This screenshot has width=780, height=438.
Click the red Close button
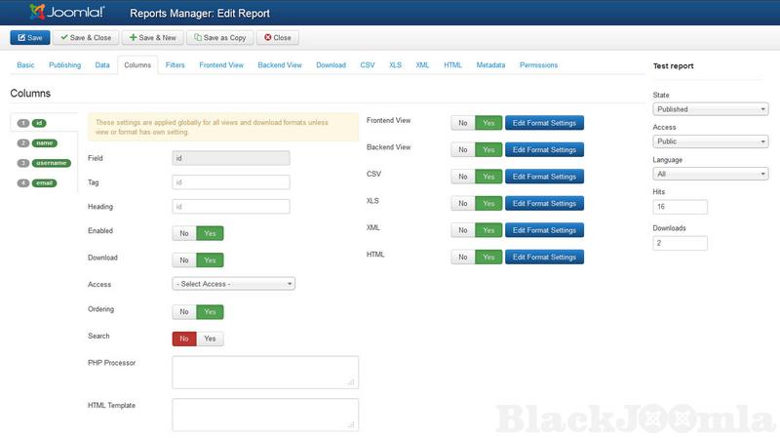pos(278,38)
